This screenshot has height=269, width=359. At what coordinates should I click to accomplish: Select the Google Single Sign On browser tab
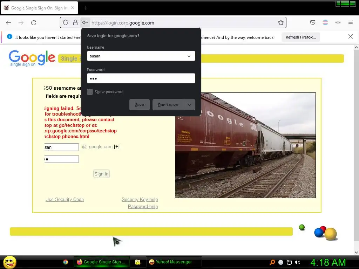[x=39, y=8]
